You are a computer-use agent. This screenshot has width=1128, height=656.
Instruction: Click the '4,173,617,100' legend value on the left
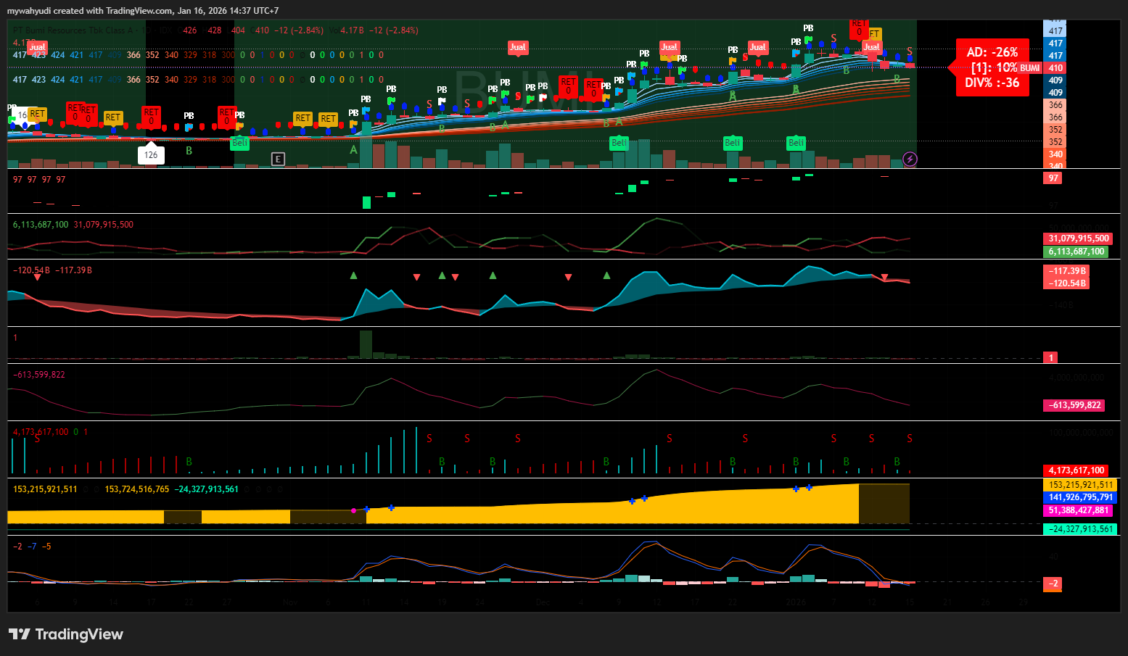click(x=41, y=432)
